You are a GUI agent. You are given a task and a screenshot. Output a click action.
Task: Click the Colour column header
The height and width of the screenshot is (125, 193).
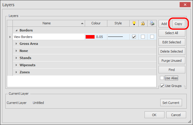[96, 23]
